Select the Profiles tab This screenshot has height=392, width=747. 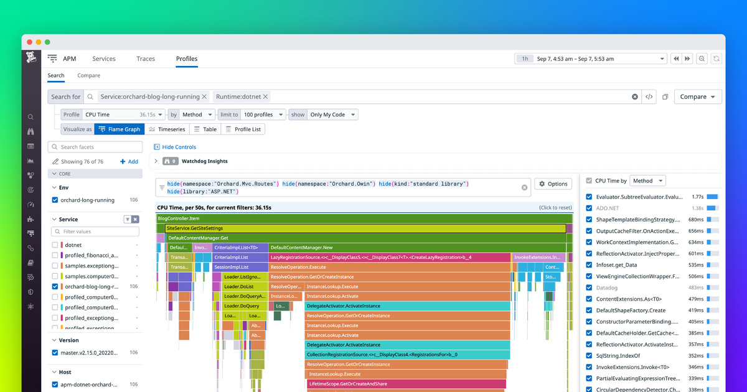(187, 58)
